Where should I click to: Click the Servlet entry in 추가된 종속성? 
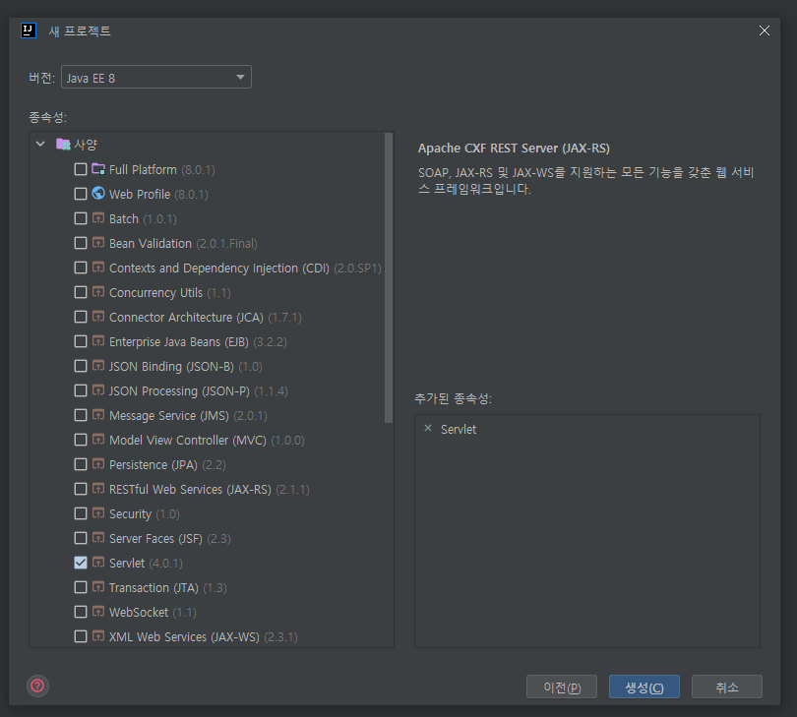point(459,430)
